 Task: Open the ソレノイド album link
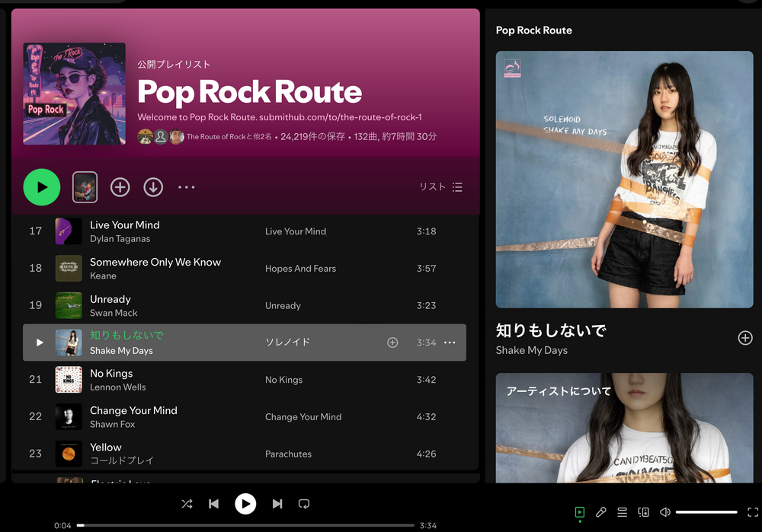(288, 342)
